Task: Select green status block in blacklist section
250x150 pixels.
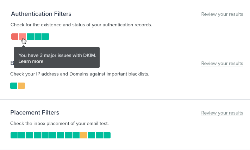Action: (x=14, y=86)
